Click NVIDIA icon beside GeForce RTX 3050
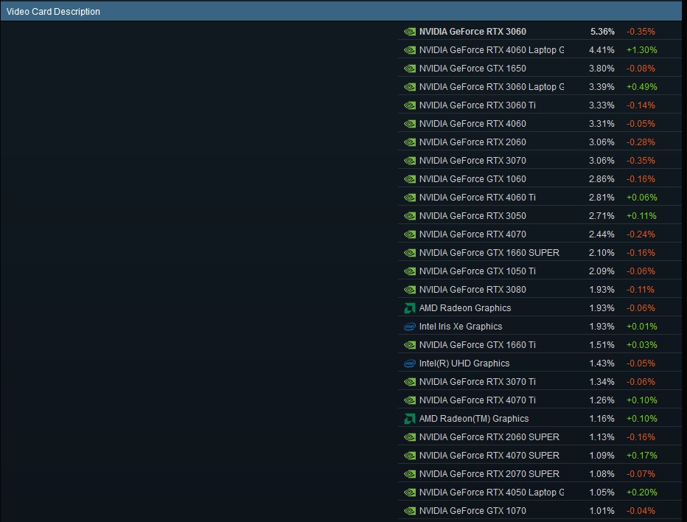 click(x=410, y=215)
